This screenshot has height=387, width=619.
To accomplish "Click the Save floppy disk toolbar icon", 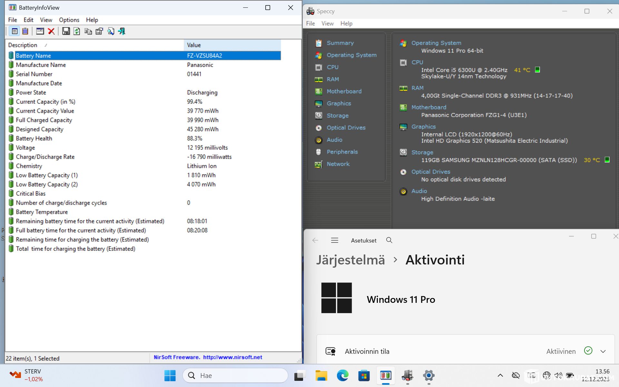I will [x=66, y=31].
